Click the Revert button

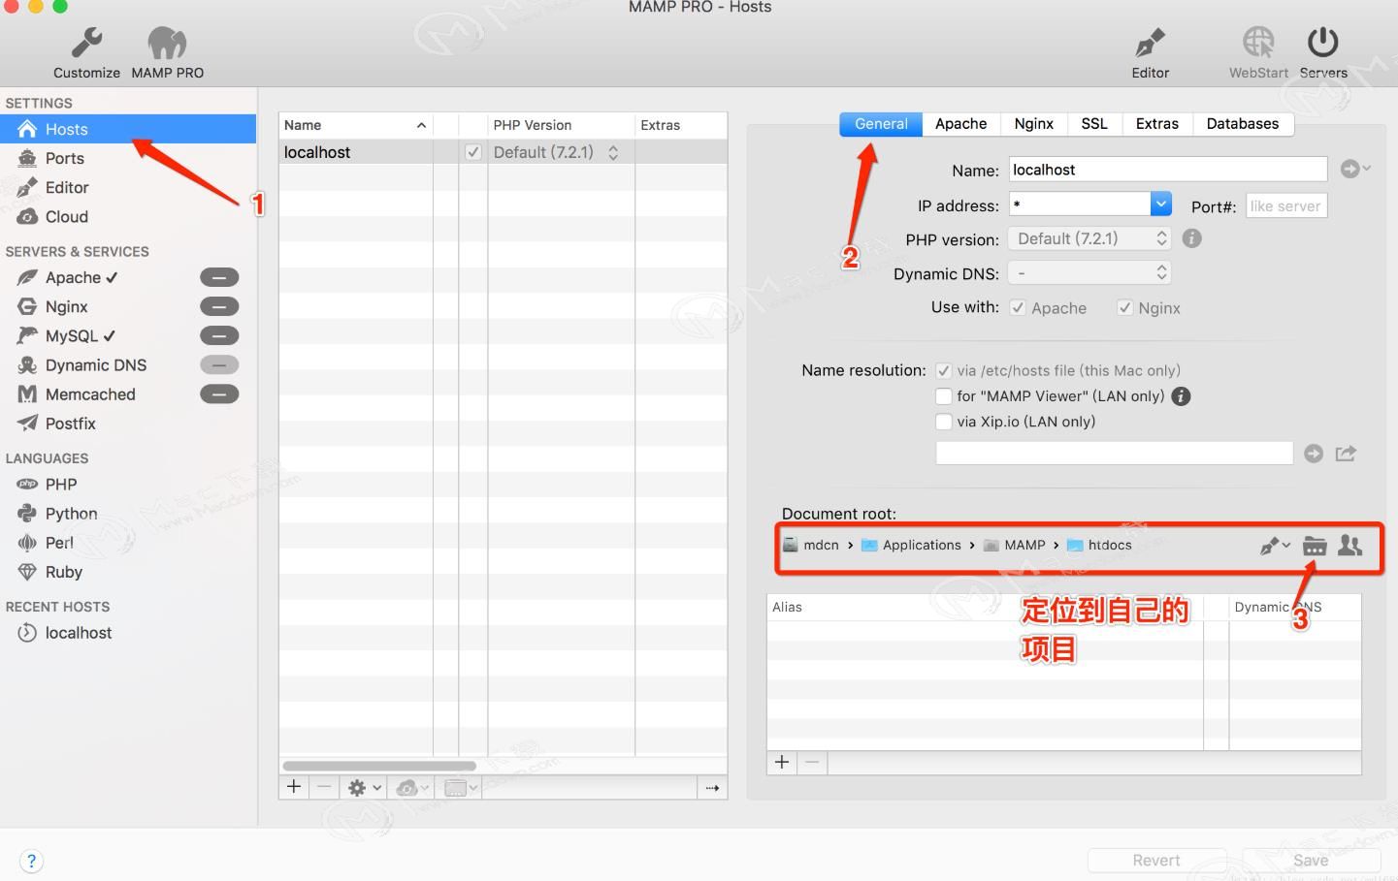click(1156, 860)
